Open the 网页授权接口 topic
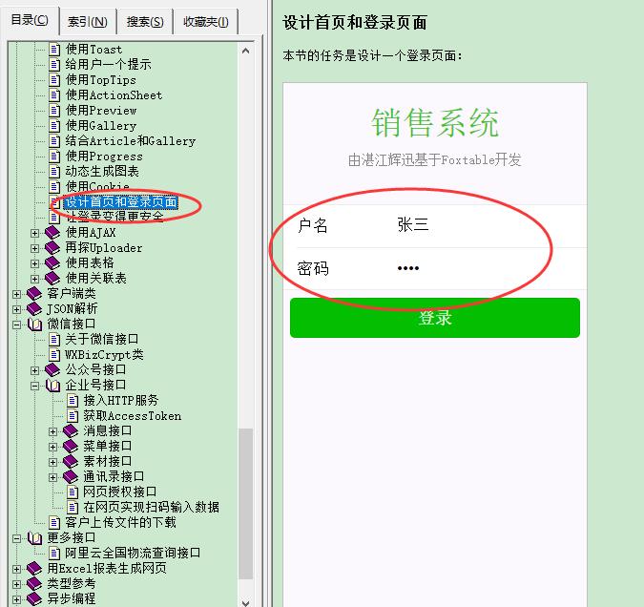Viewport: 644px width, 607px height. (x=120, y=492)
